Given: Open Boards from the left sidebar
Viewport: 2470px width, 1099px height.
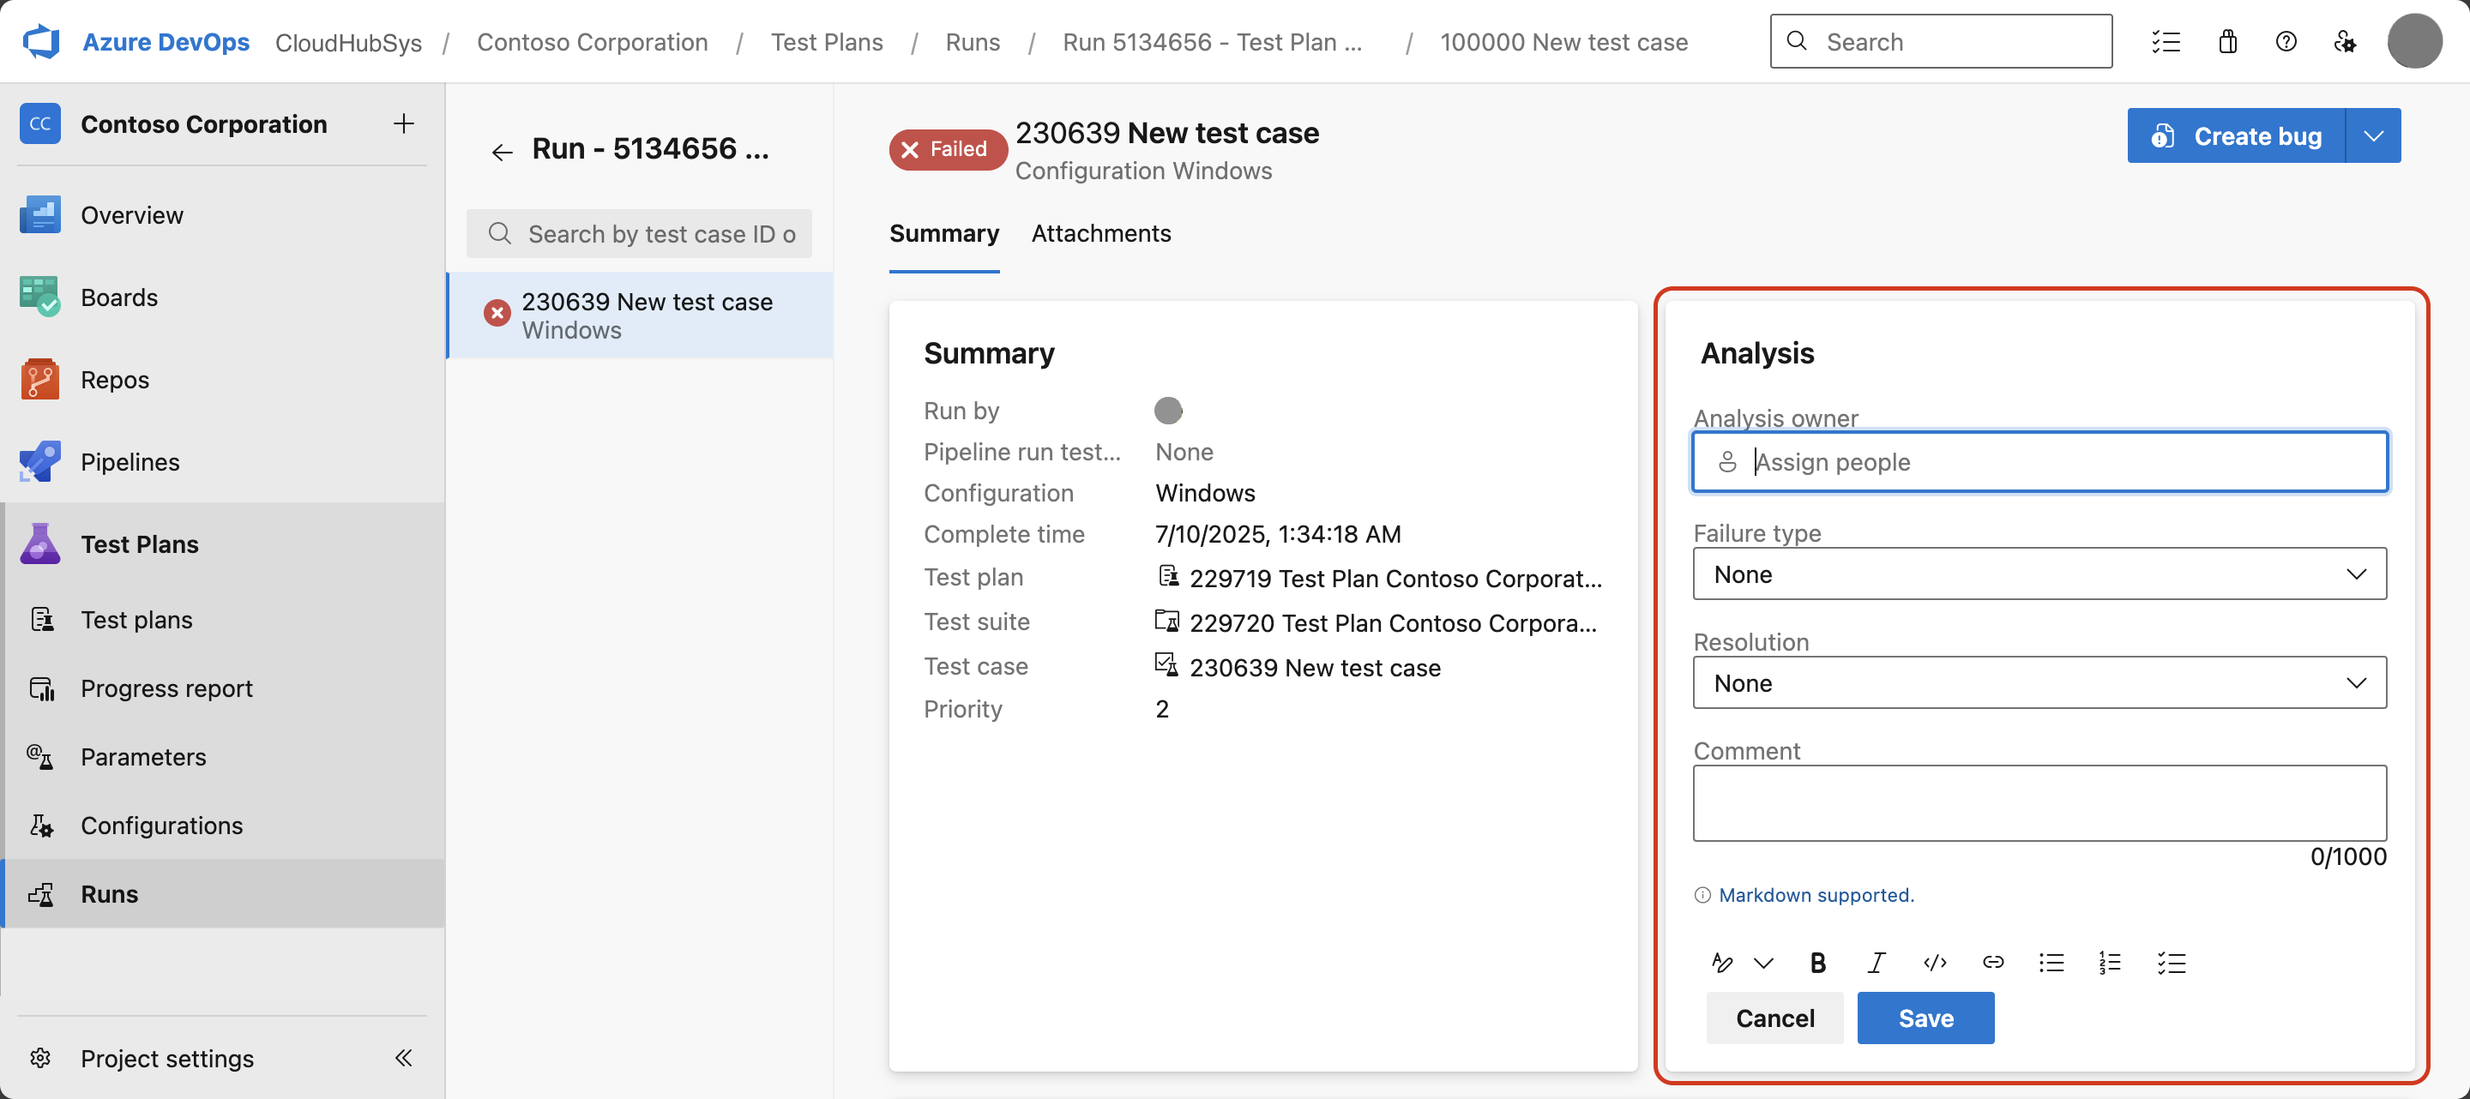Looking at the screenshot, I should coord(119,297).
